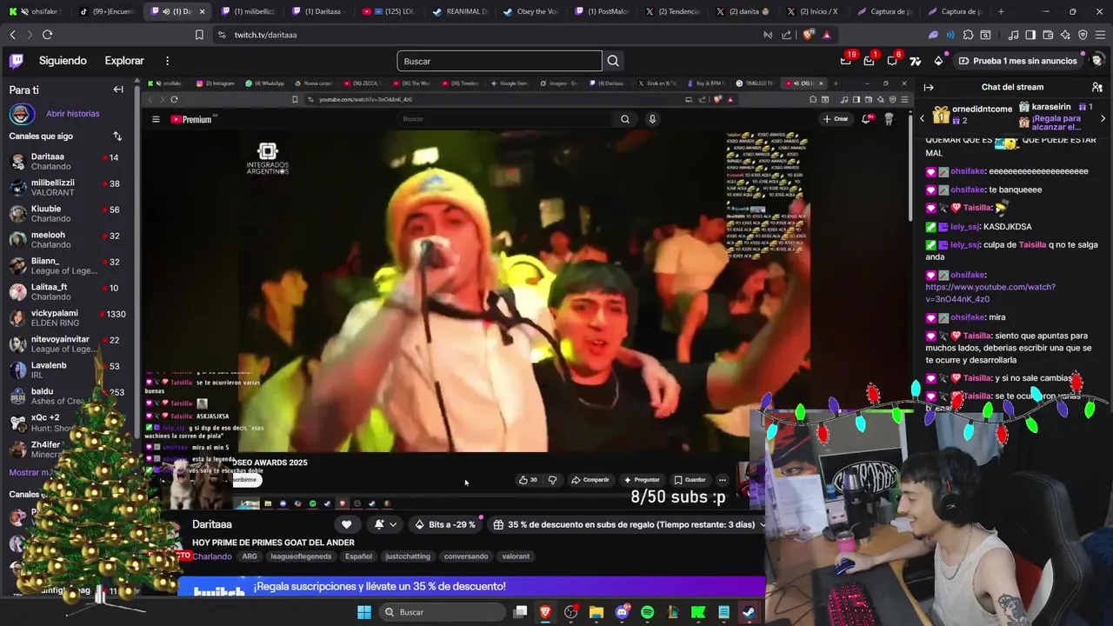Open three-dot menu next to Explorar
Viewport: 1113px width, 626px height.
pyautogui.click(x=167, y=61)
